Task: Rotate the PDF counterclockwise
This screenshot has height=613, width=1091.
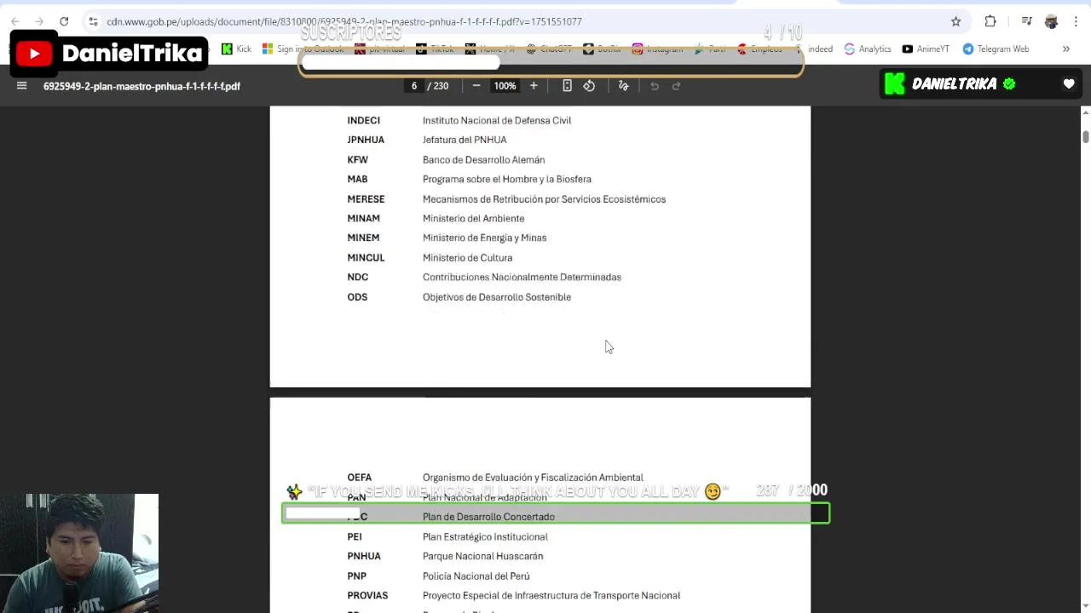Action: tap(589, 86)
